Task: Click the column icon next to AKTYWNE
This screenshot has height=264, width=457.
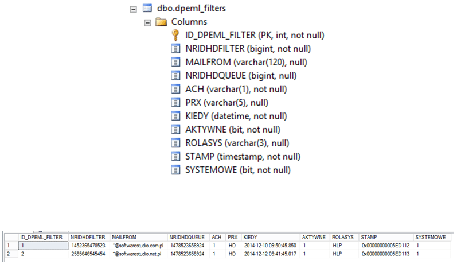Action: pos(175,130)
